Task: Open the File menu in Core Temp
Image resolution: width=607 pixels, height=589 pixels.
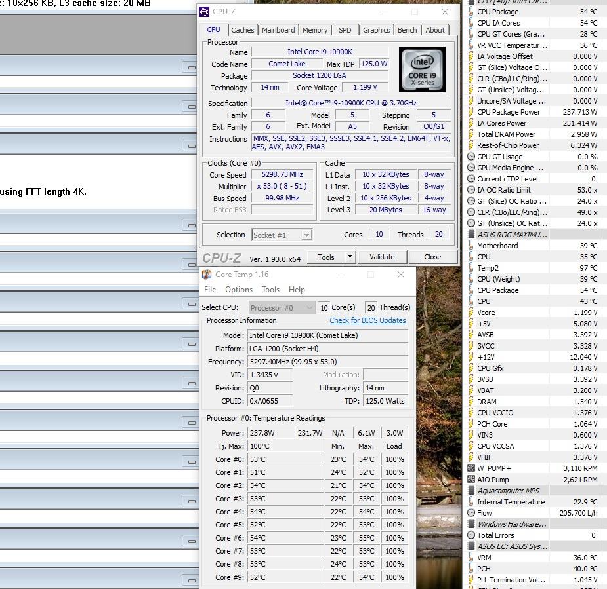Action: point(210,290)
